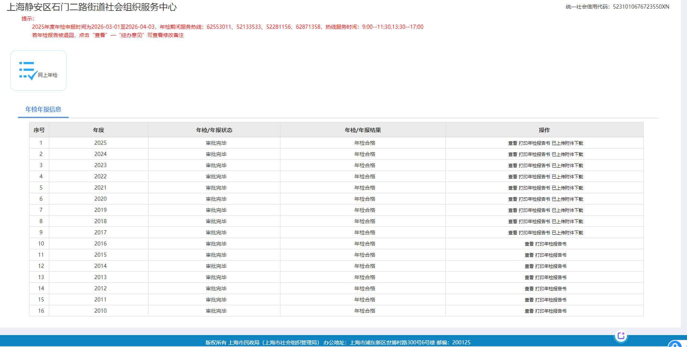Click 打印年检报告书 for year 2013

coord(550,278)
